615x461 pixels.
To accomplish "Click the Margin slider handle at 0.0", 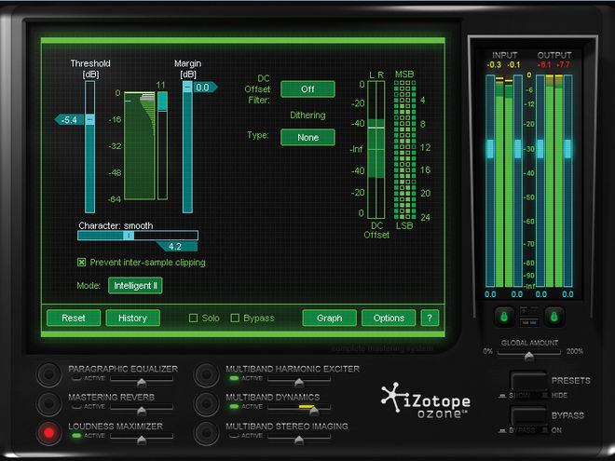I will point(187,87).
